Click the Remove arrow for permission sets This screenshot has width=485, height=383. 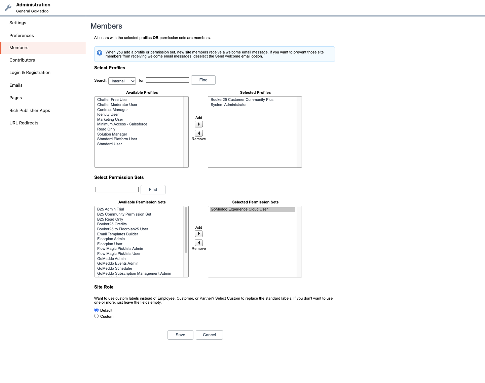tap(198, 242)
